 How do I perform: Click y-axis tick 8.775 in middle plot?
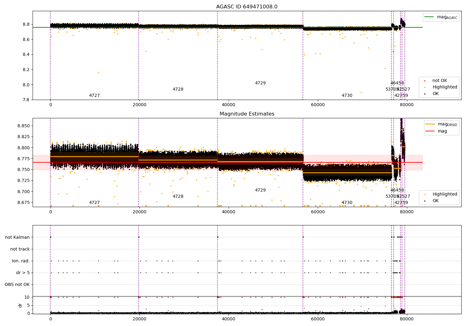click(24, 159)
